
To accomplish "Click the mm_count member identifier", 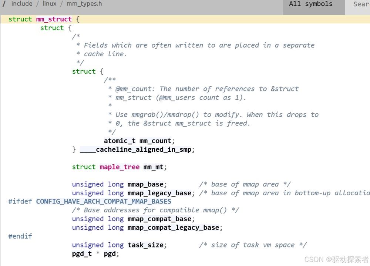I will tap(155, 141).
